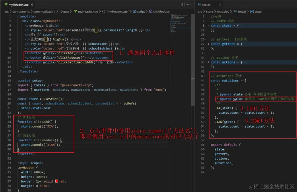
Task: Click 'JIAN(state)' in test.ts
Action: pyautogui.click(x=225, y=122)
